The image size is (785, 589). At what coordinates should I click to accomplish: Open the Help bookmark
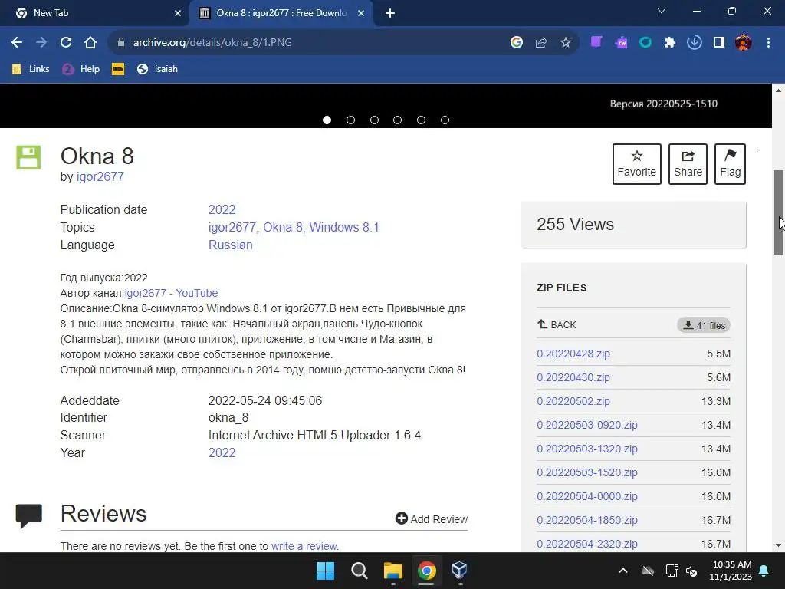click(x=81, y=69)
